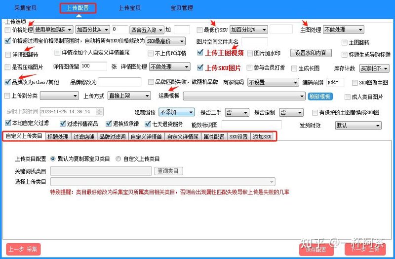Screen dimensions: 395x259
Task: Expand the 运费模板 dropdown
Action: pos(244,96)
